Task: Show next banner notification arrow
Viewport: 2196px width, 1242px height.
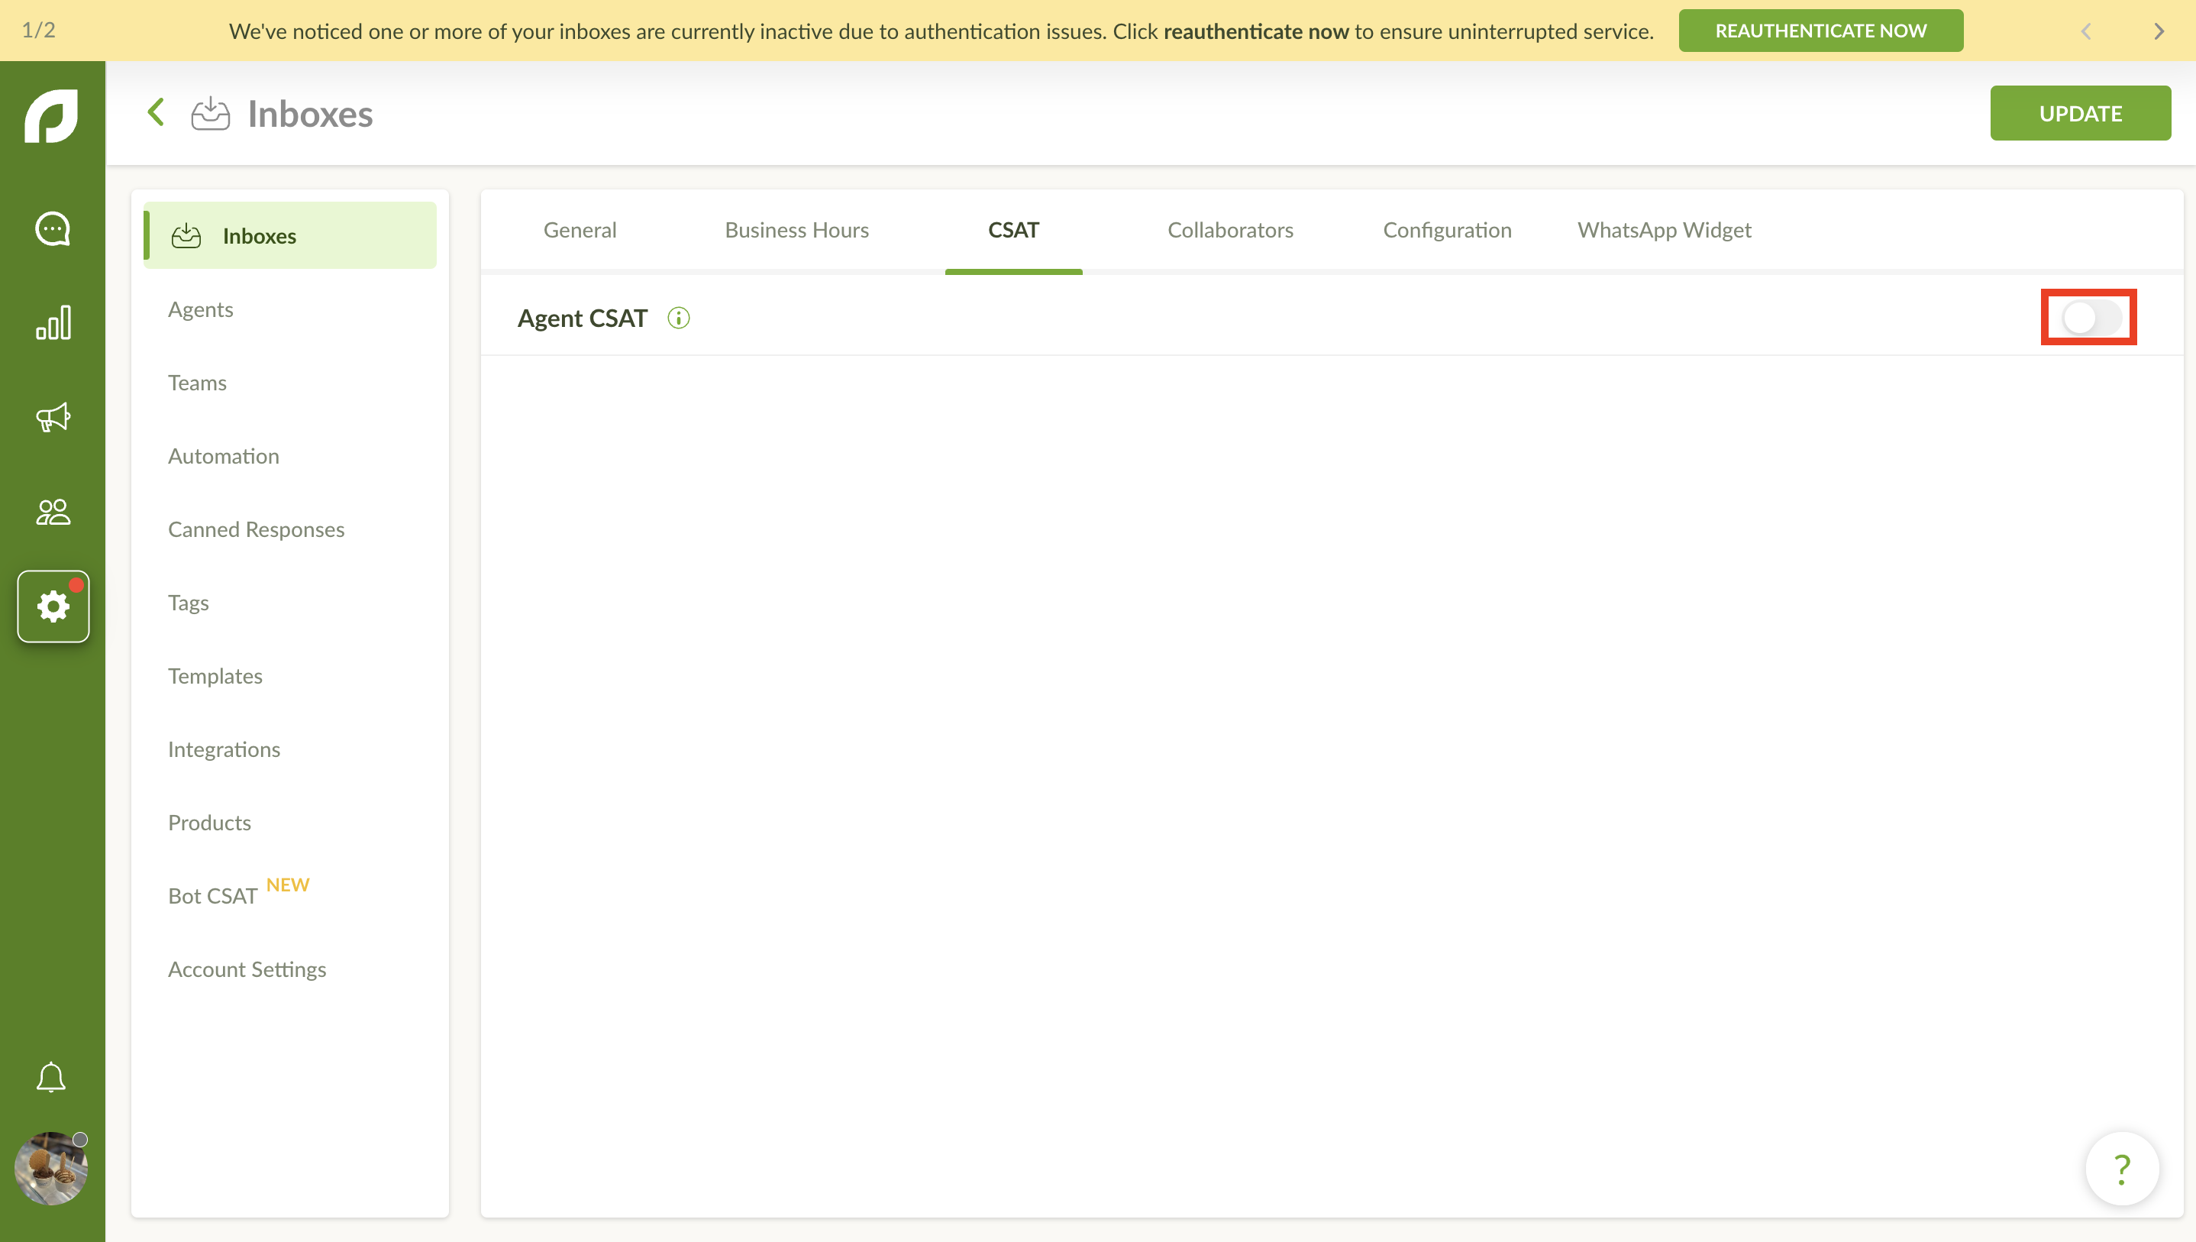Action: pyautogui.click(x=2159, y=31)
